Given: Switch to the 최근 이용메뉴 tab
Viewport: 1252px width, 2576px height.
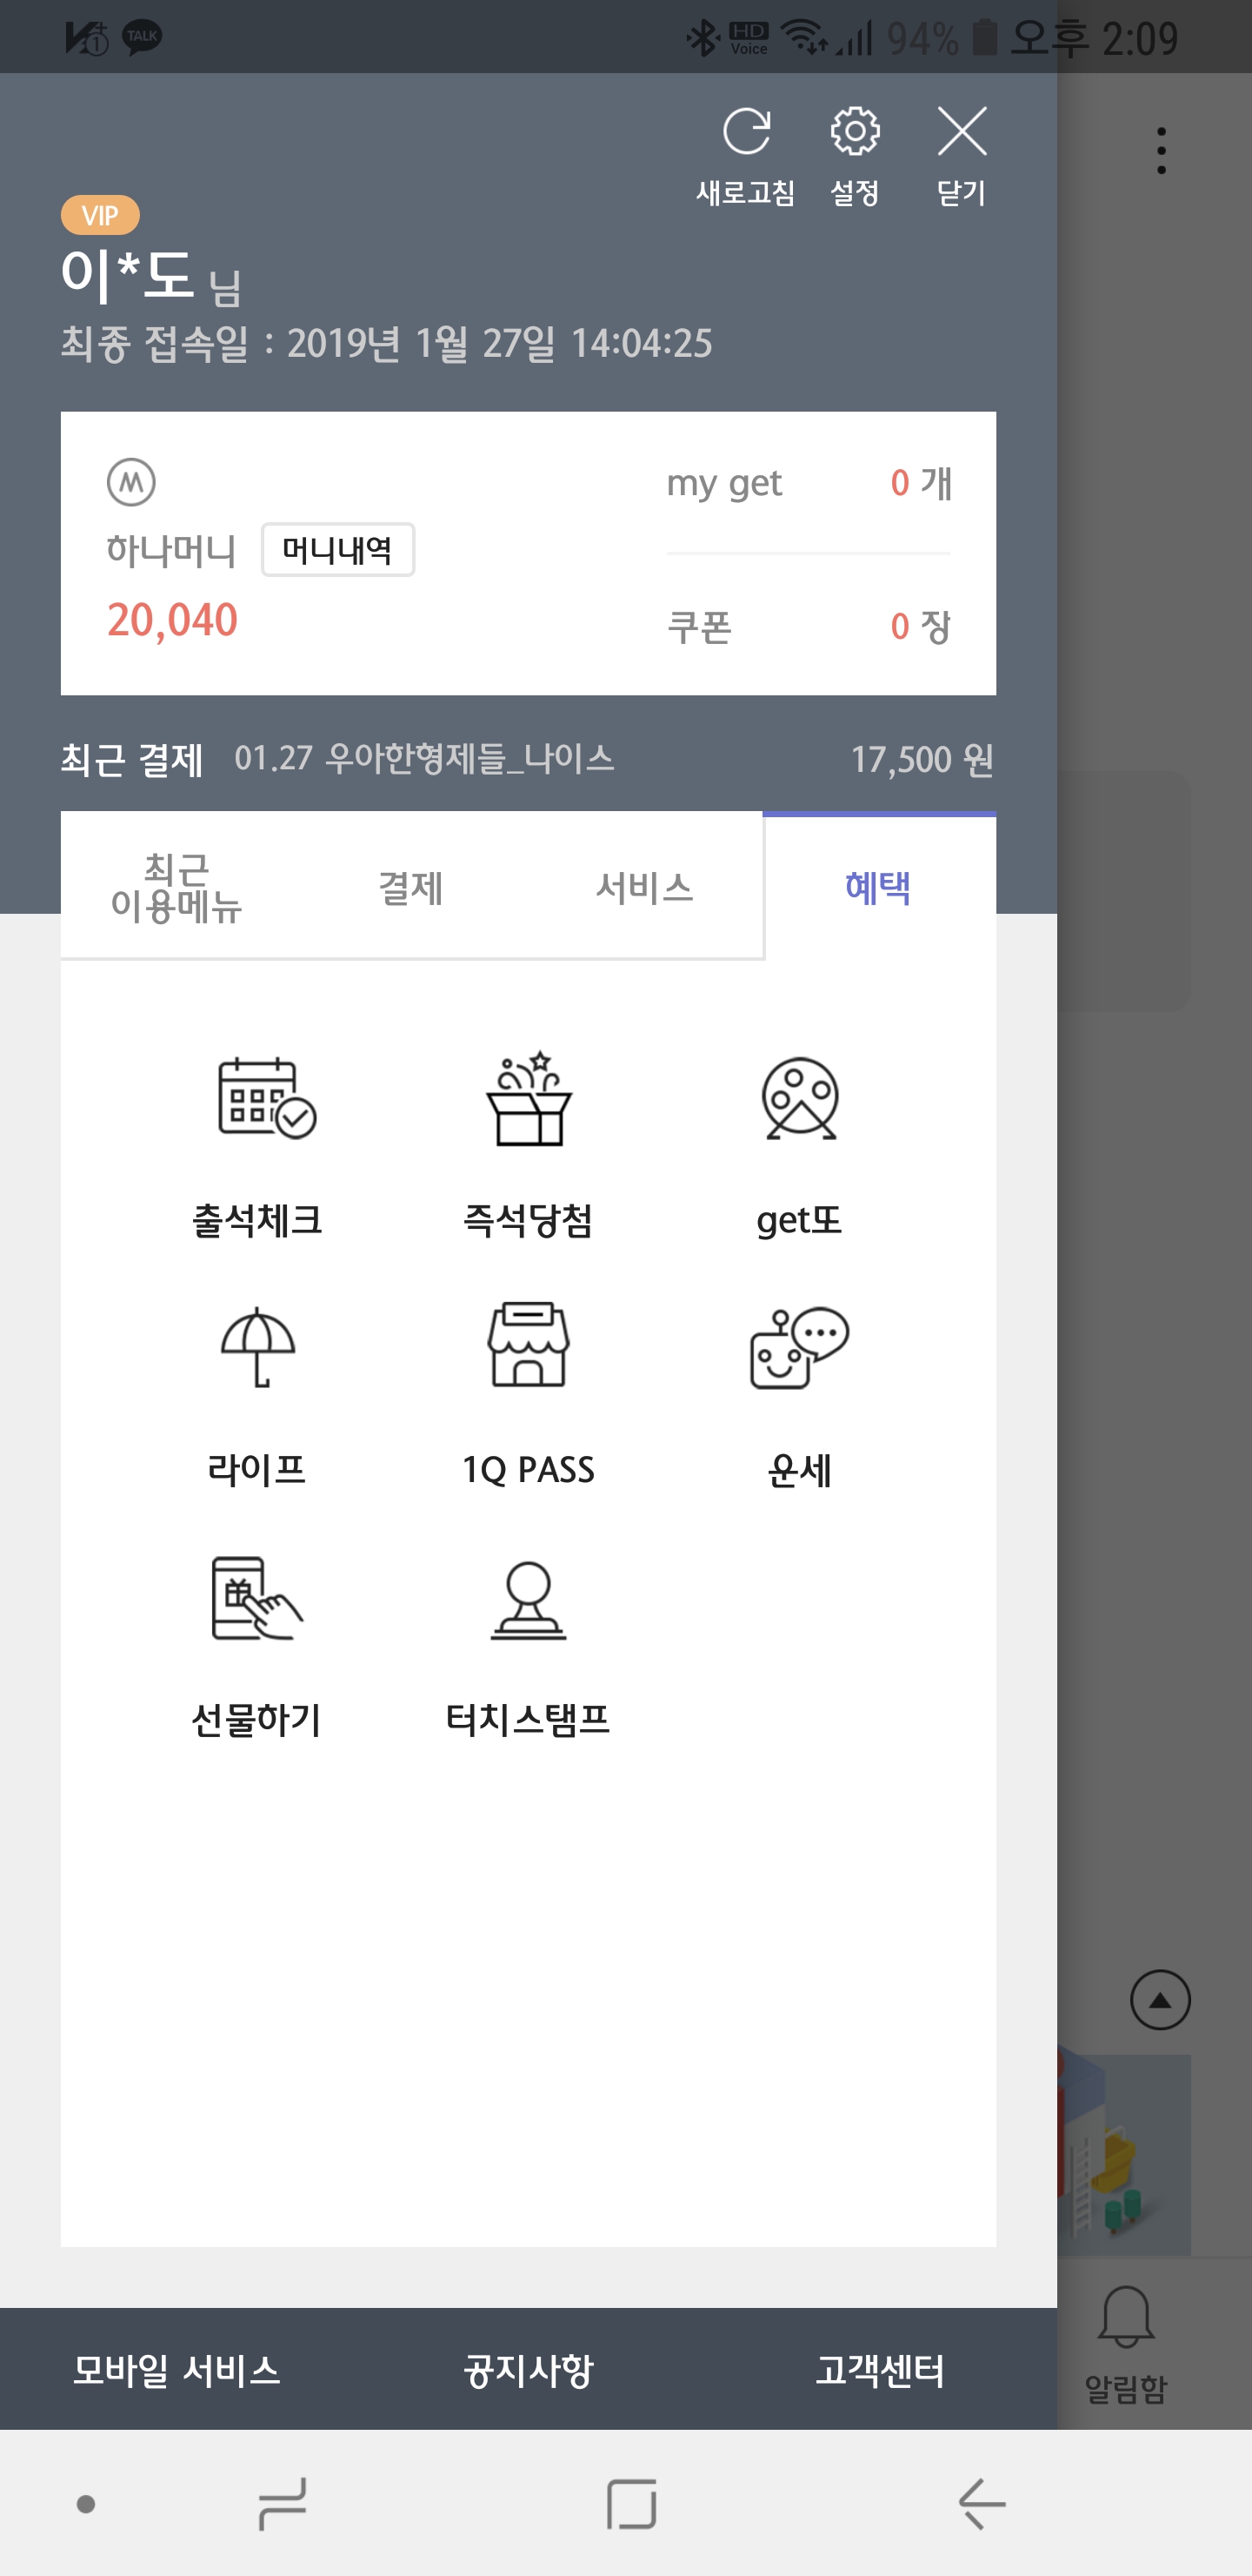Looking at the screenshot, I should pos(176,887).
